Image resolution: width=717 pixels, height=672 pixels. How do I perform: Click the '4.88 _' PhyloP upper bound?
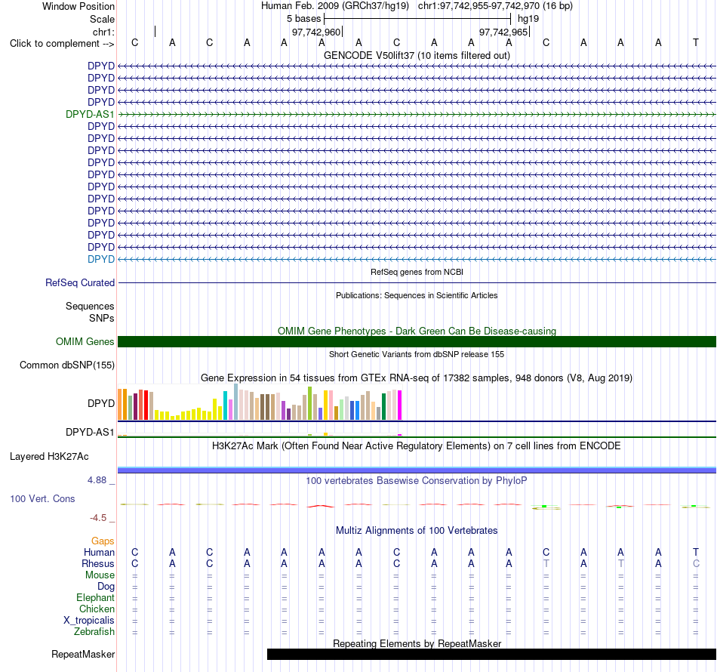tap(101, 480)
